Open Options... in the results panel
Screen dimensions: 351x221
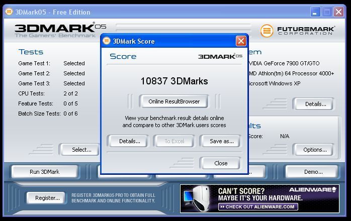tap(314, 150)
